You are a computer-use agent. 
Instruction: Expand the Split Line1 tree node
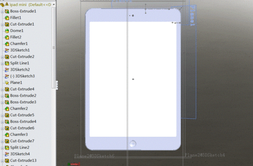click(2, 63)
